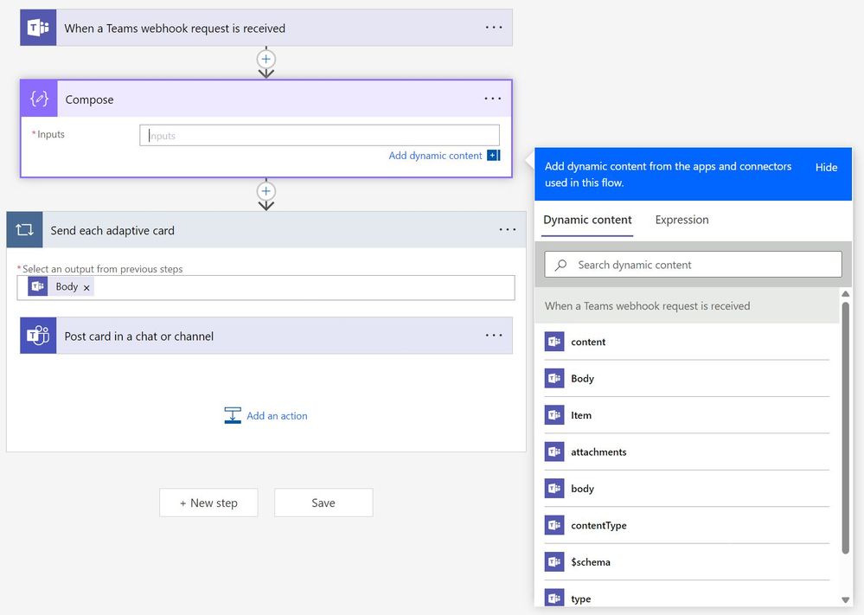The image size is (864, 615).
Task: Focus the Search dynamic content box
Action: (x=693, y=265)
